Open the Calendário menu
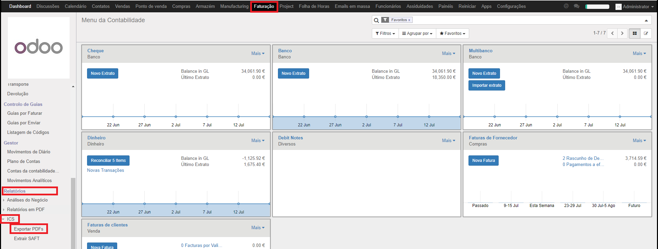 click(x=75, y=6)
